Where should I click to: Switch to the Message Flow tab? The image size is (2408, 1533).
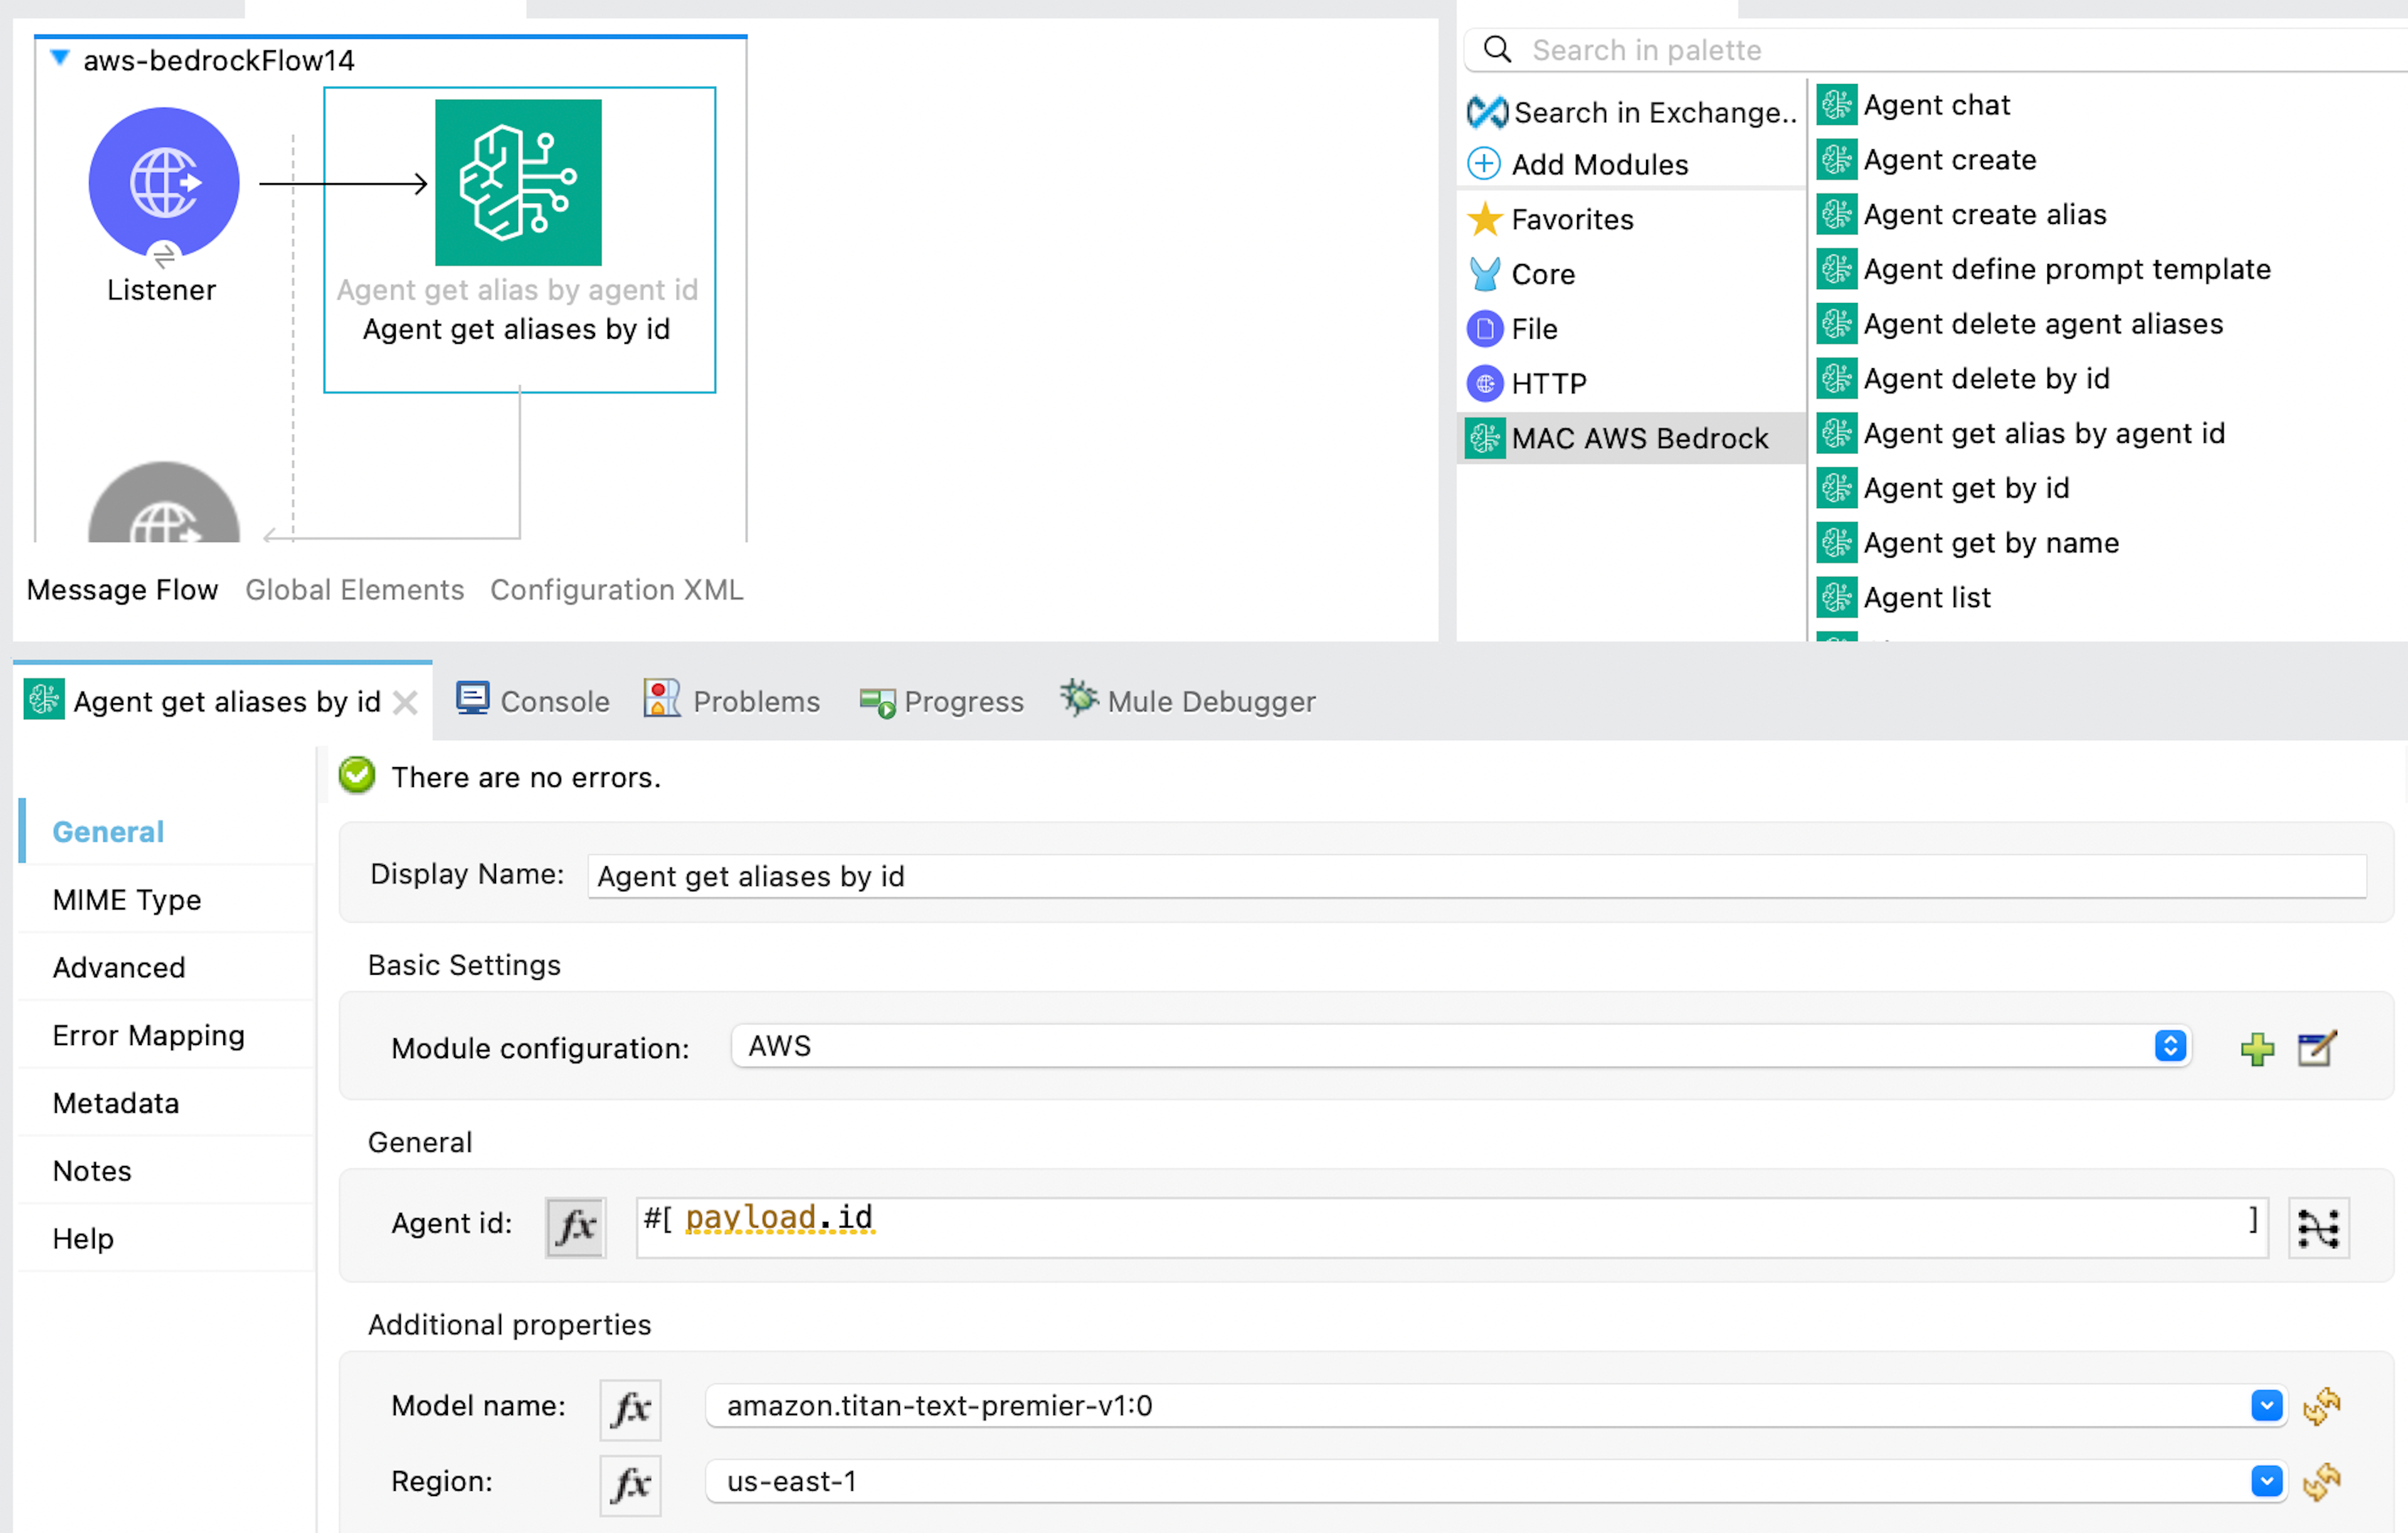coord(122,590)
